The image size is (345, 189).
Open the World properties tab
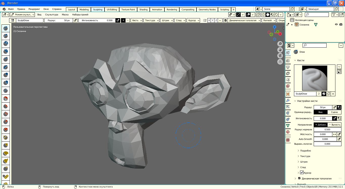288,86
